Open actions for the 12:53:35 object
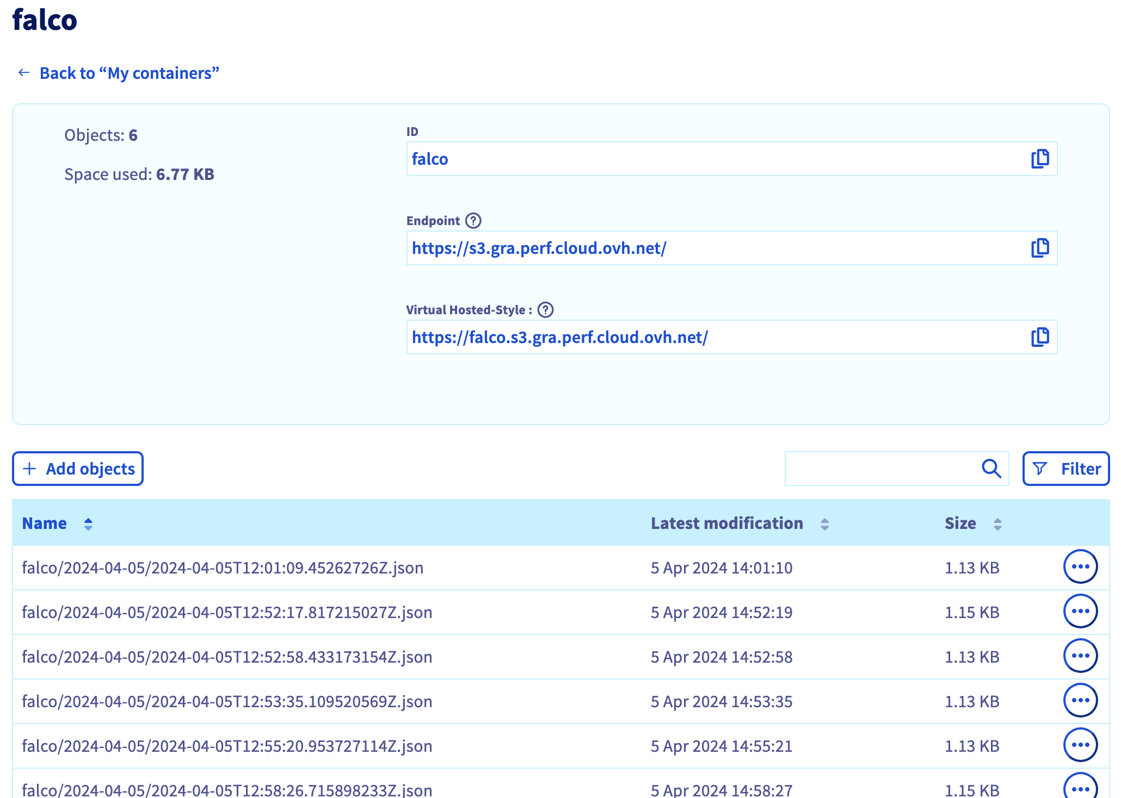The width and height of the screenshot is (1121, 798). coord(1080,700)
